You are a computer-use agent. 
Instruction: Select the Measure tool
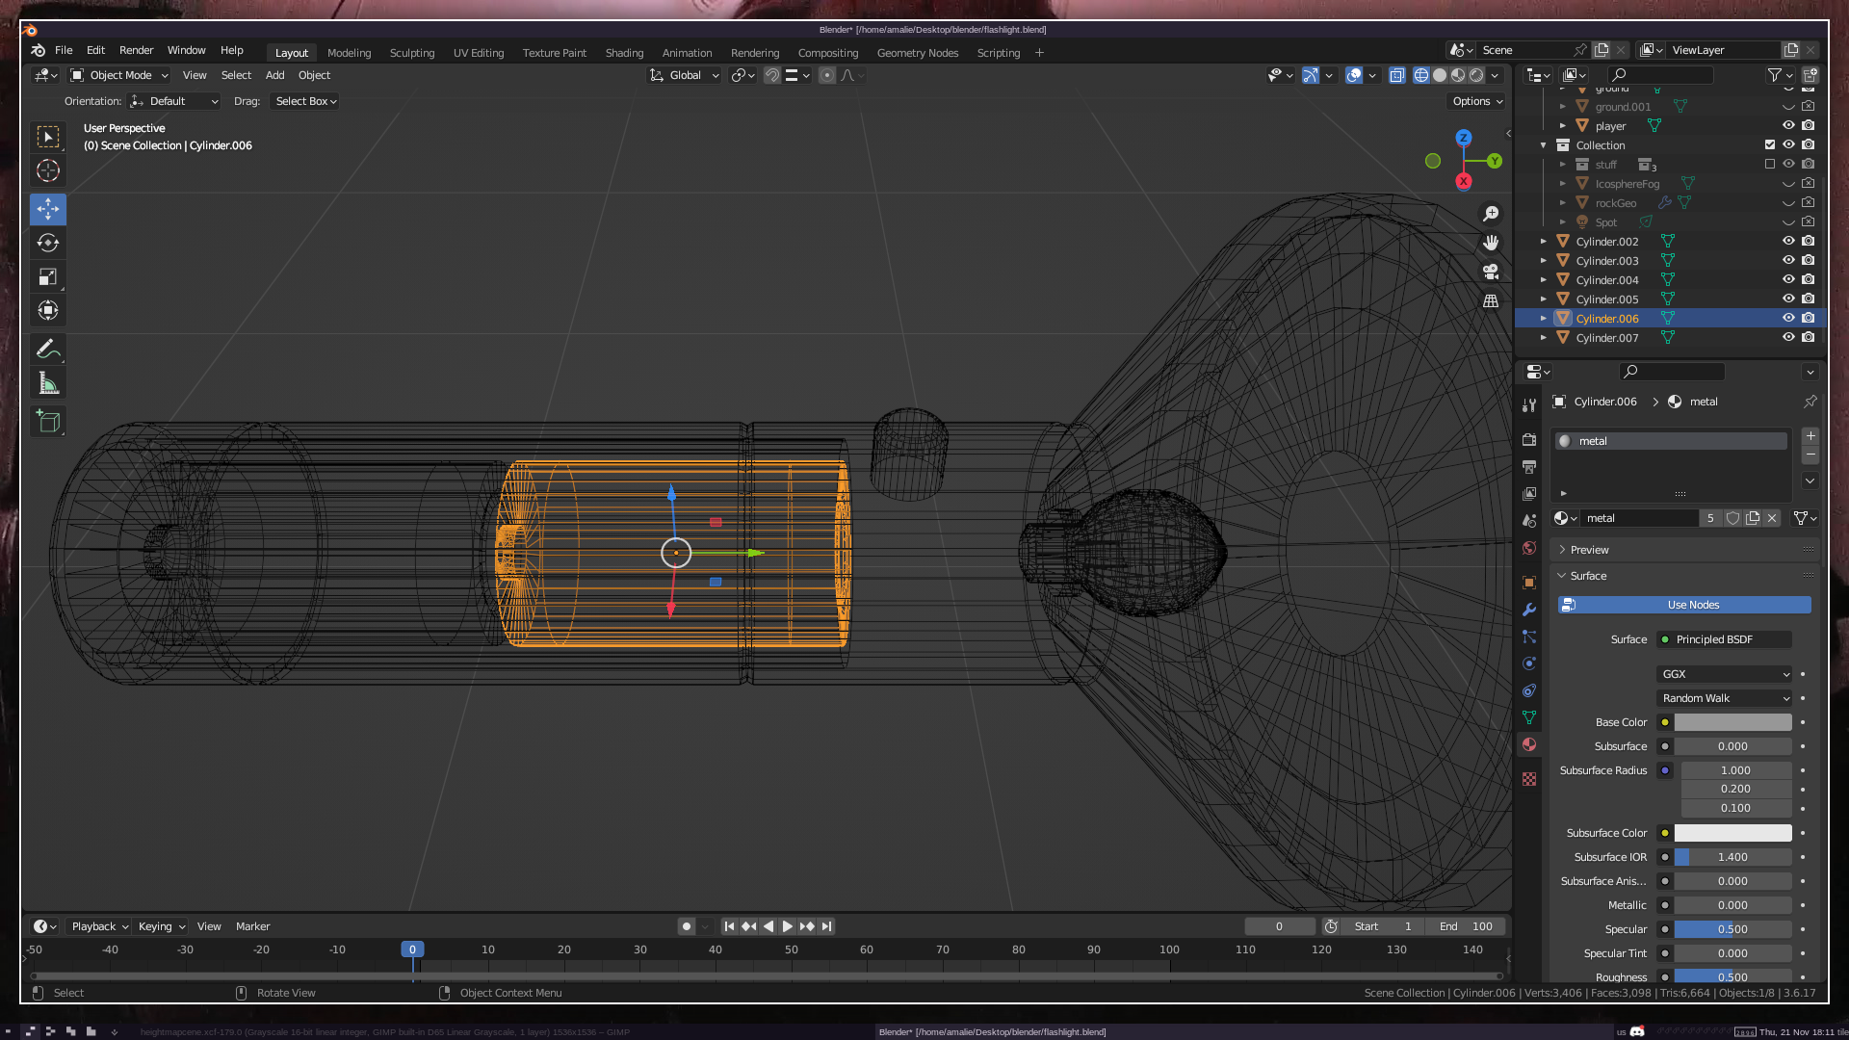48,383
